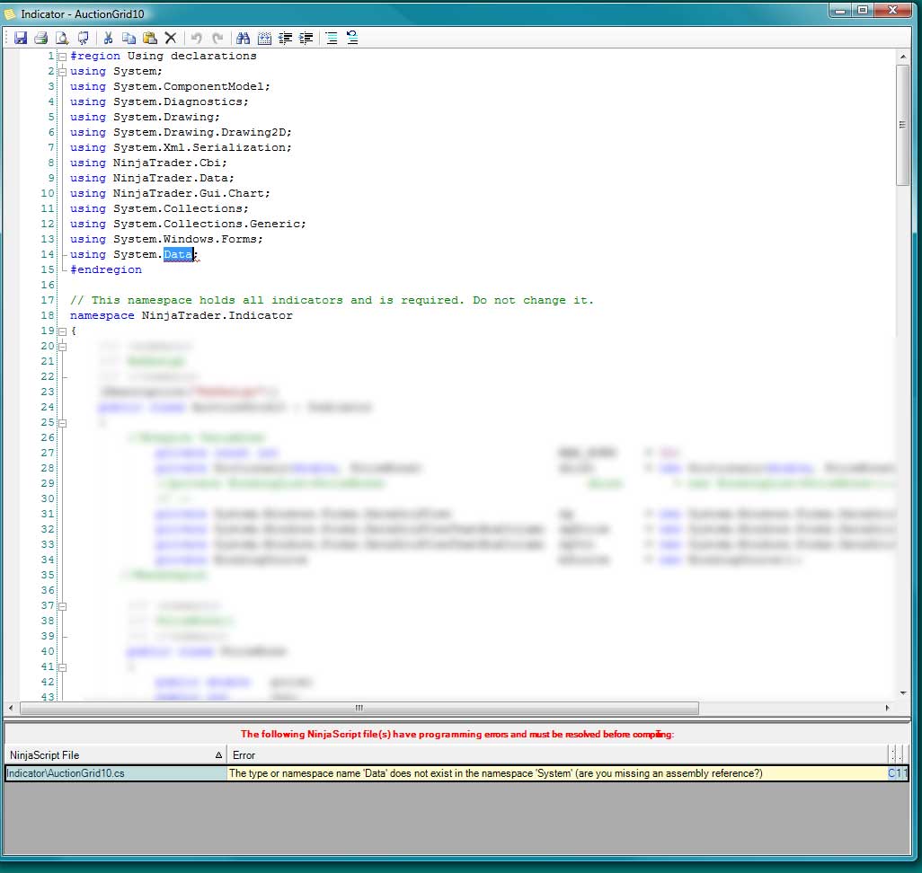922x873 pixels.
Task: Click the vertical scrollbar down arrow
Action: 903,692
